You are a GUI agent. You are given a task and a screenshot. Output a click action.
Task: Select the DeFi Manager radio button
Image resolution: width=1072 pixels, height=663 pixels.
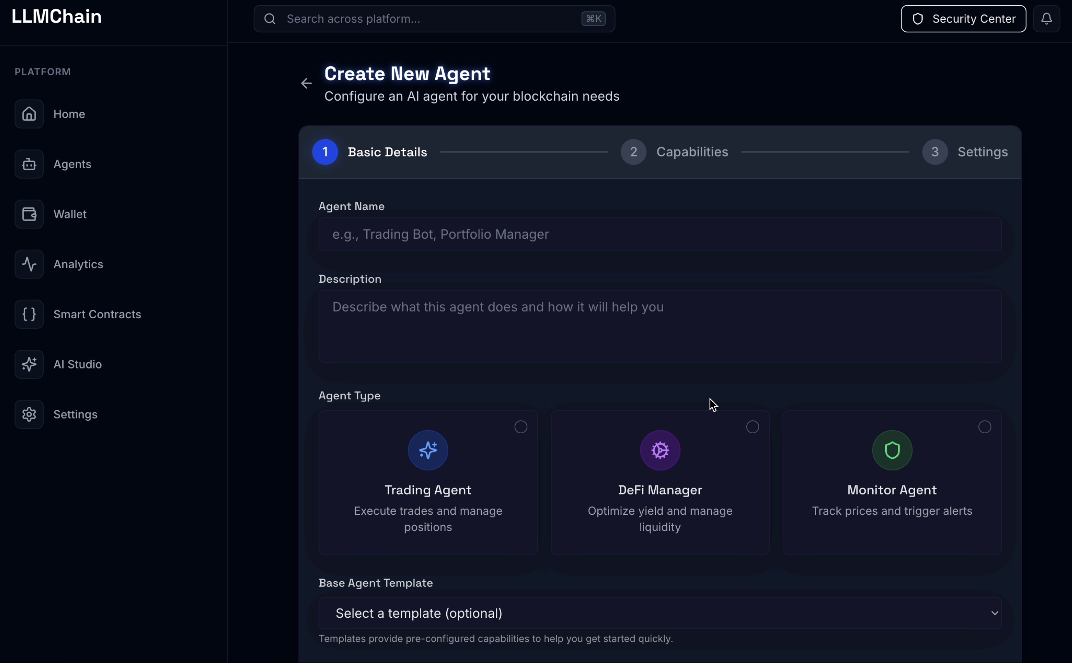pos(752,427)
